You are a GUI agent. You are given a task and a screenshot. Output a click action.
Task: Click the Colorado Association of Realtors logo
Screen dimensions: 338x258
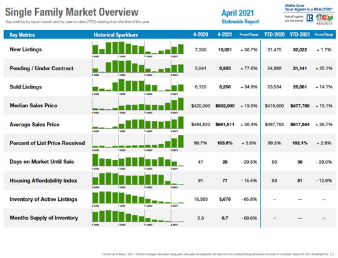324,19
